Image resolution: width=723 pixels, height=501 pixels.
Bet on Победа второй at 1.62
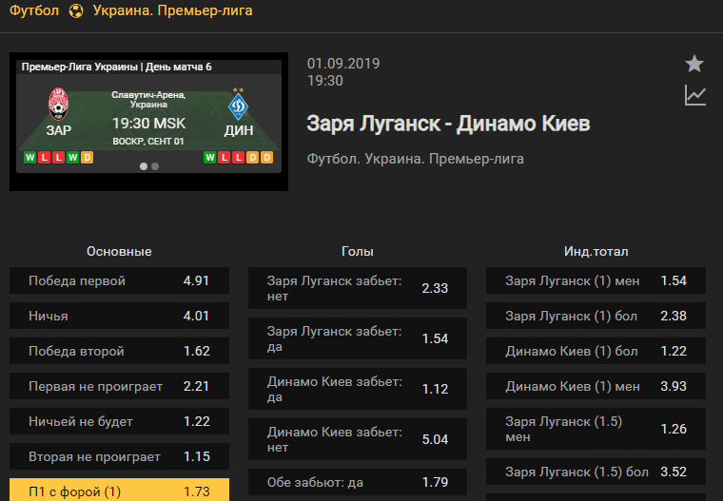click(119, 351)
